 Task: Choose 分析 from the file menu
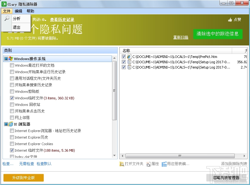[17, 18]
